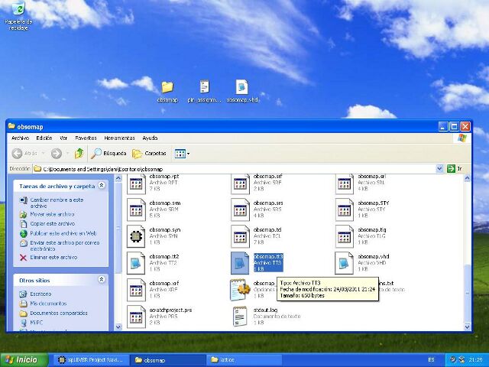Select the pin_assignm... file on the desktop
The height and width of the screenshot is (367, 489).
pos(205,86)
